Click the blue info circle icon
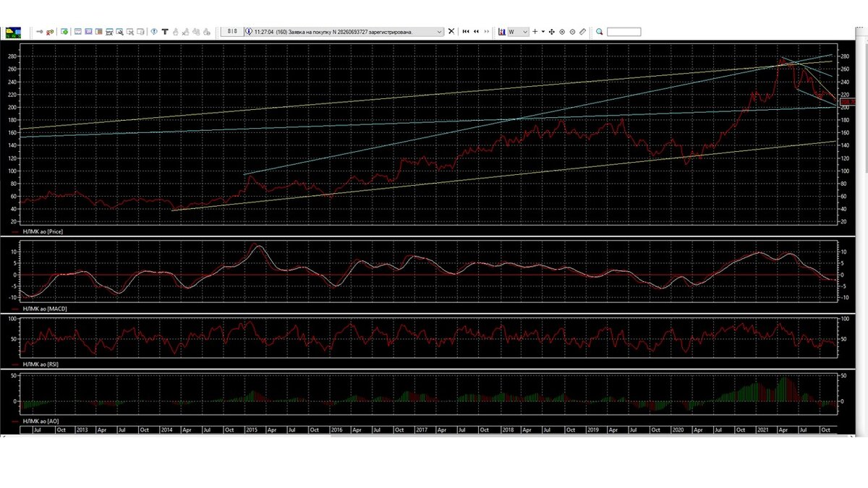The height and width of the screenshot is (488, 868). point(154,32)
